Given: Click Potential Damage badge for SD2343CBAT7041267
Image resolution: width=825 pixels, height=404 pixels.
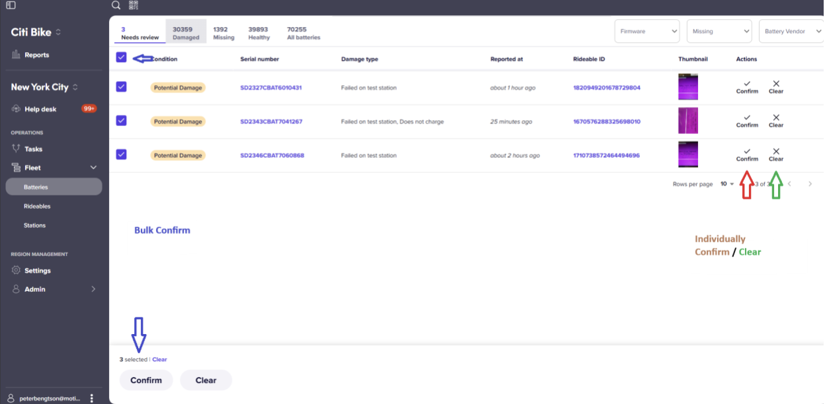Looking at the screenshot, I should point(178,121).
